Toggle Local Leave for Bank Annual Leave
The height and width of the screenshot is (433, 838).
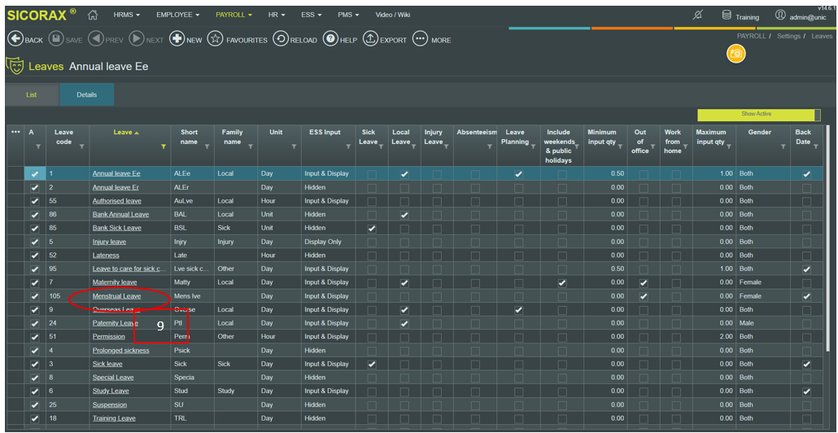pos(404,214)
